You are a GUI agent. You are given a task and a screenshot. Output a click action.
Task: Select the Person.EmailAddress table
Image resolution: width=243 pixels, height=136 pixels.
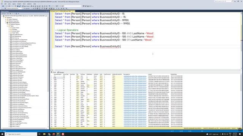coord(17,62)
